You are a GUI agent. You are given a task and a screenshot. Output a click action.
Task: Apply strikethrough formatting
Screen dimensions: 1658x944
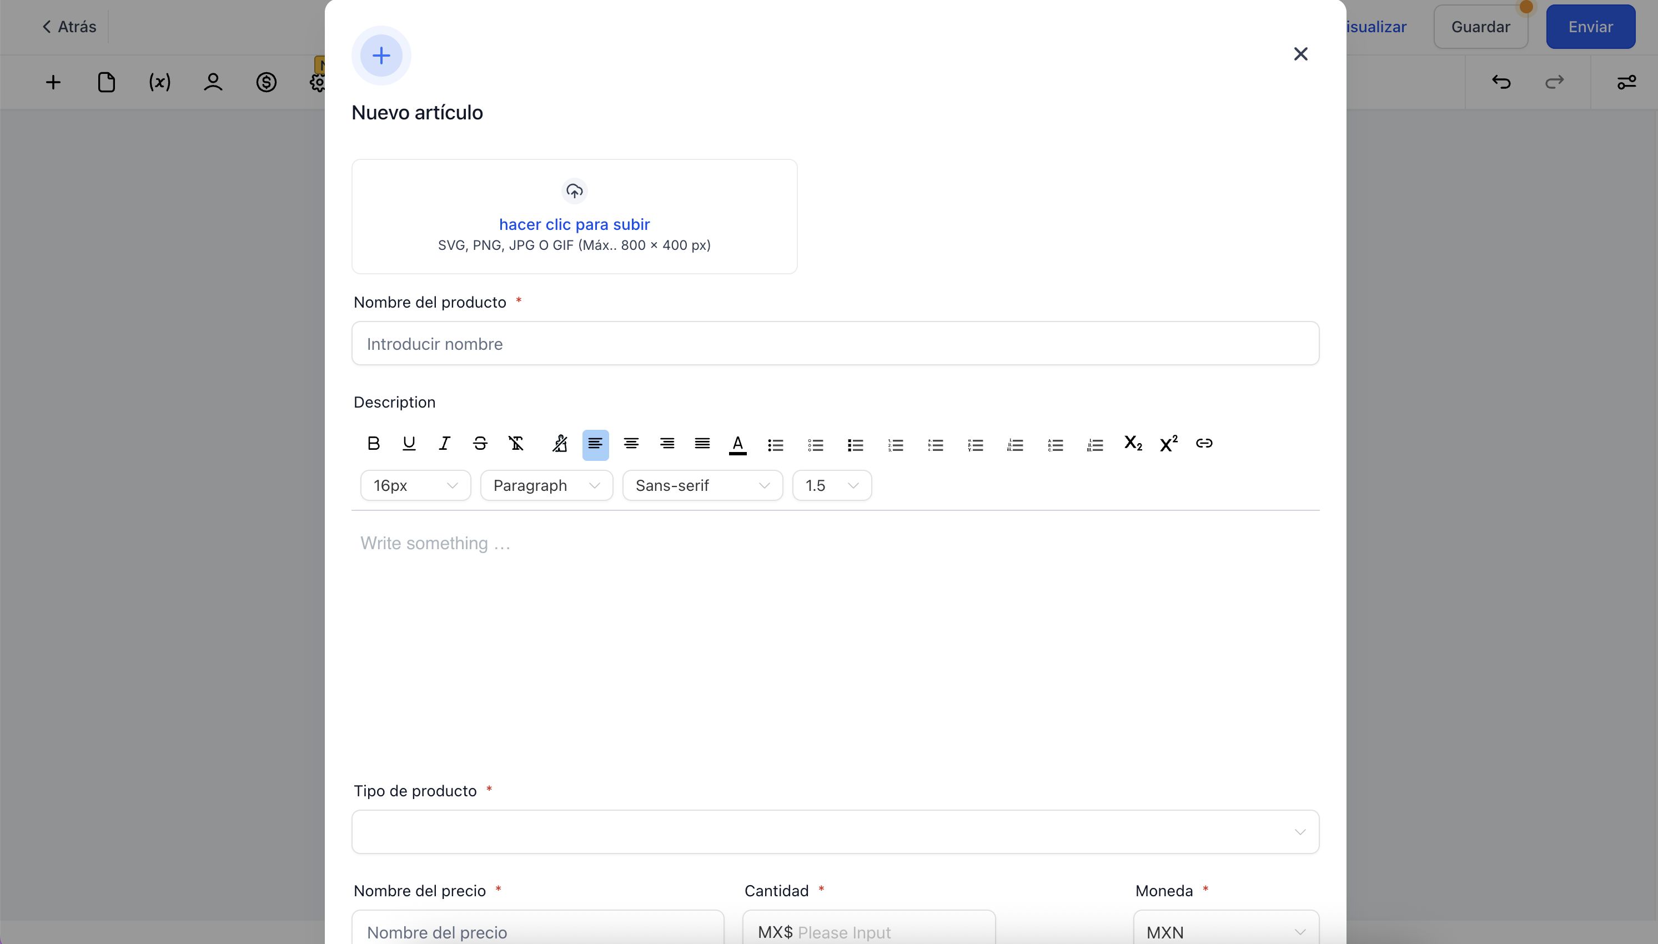point(480,444)
